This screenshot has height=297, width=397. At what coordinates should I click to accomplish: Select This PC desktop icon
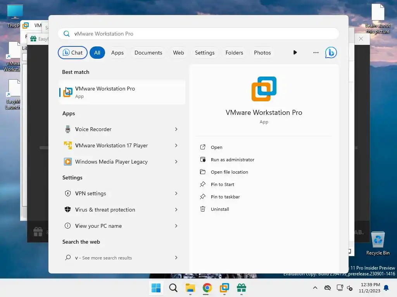(14, 16)
